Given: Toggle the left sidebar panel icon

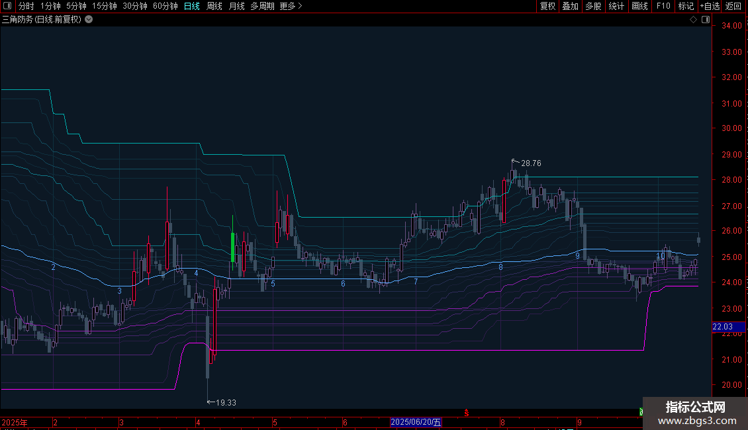Looking at the screenshot, I should (x=7, y=6).
